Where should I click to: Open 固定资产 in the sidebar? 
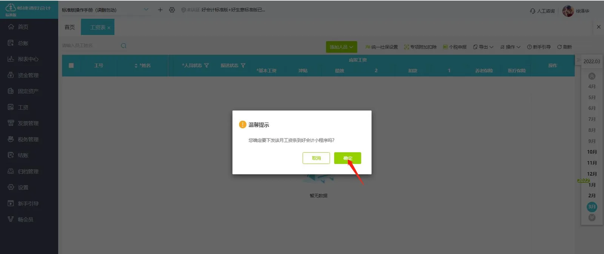pos(29,91)
